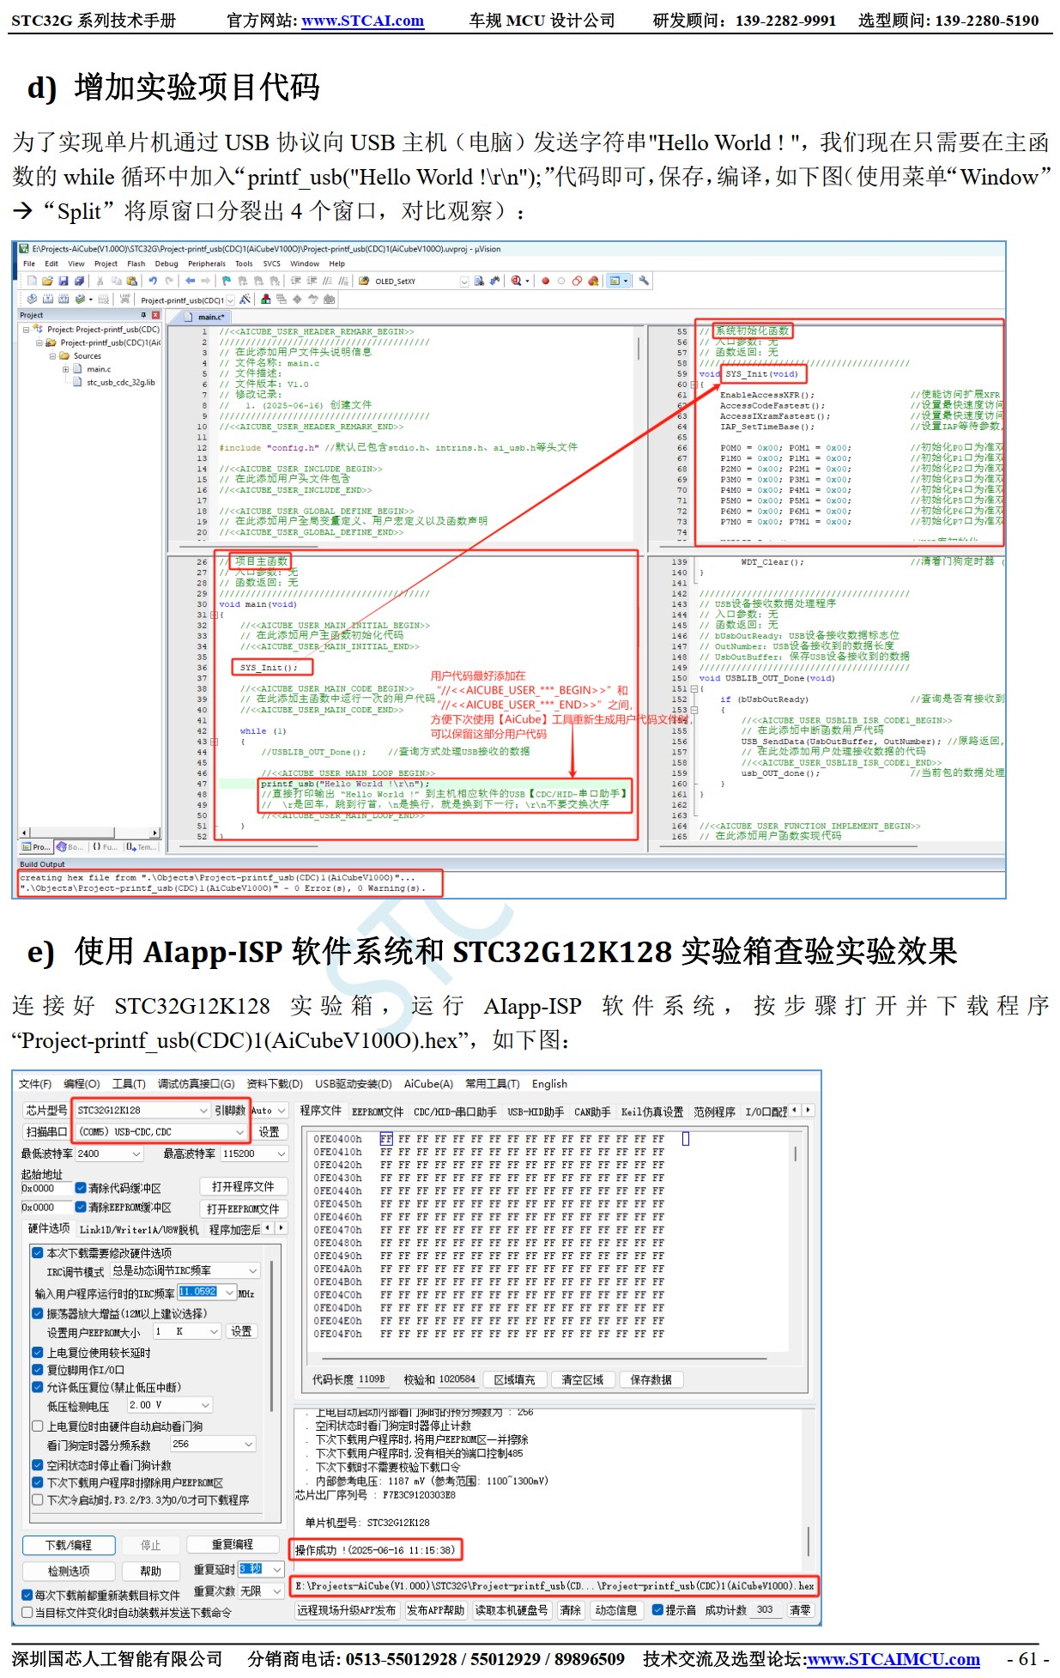Toggle 每次下载前都重新装载目标文件 checkbox
The width and height of the screenshot is (1060, 1678).
point(27,1595)
